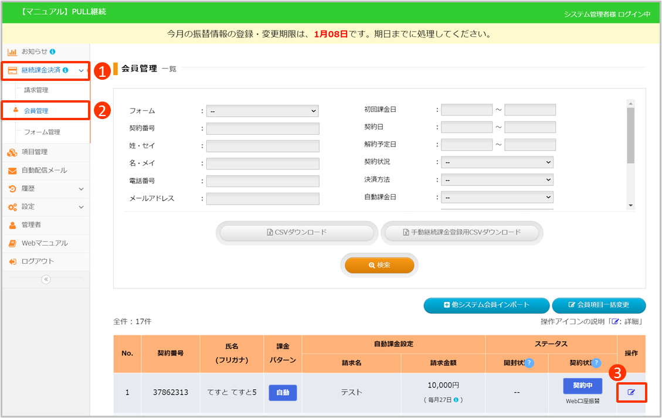
Task: Click info icon next to お知らせ
Action: [x=53, y=52]
